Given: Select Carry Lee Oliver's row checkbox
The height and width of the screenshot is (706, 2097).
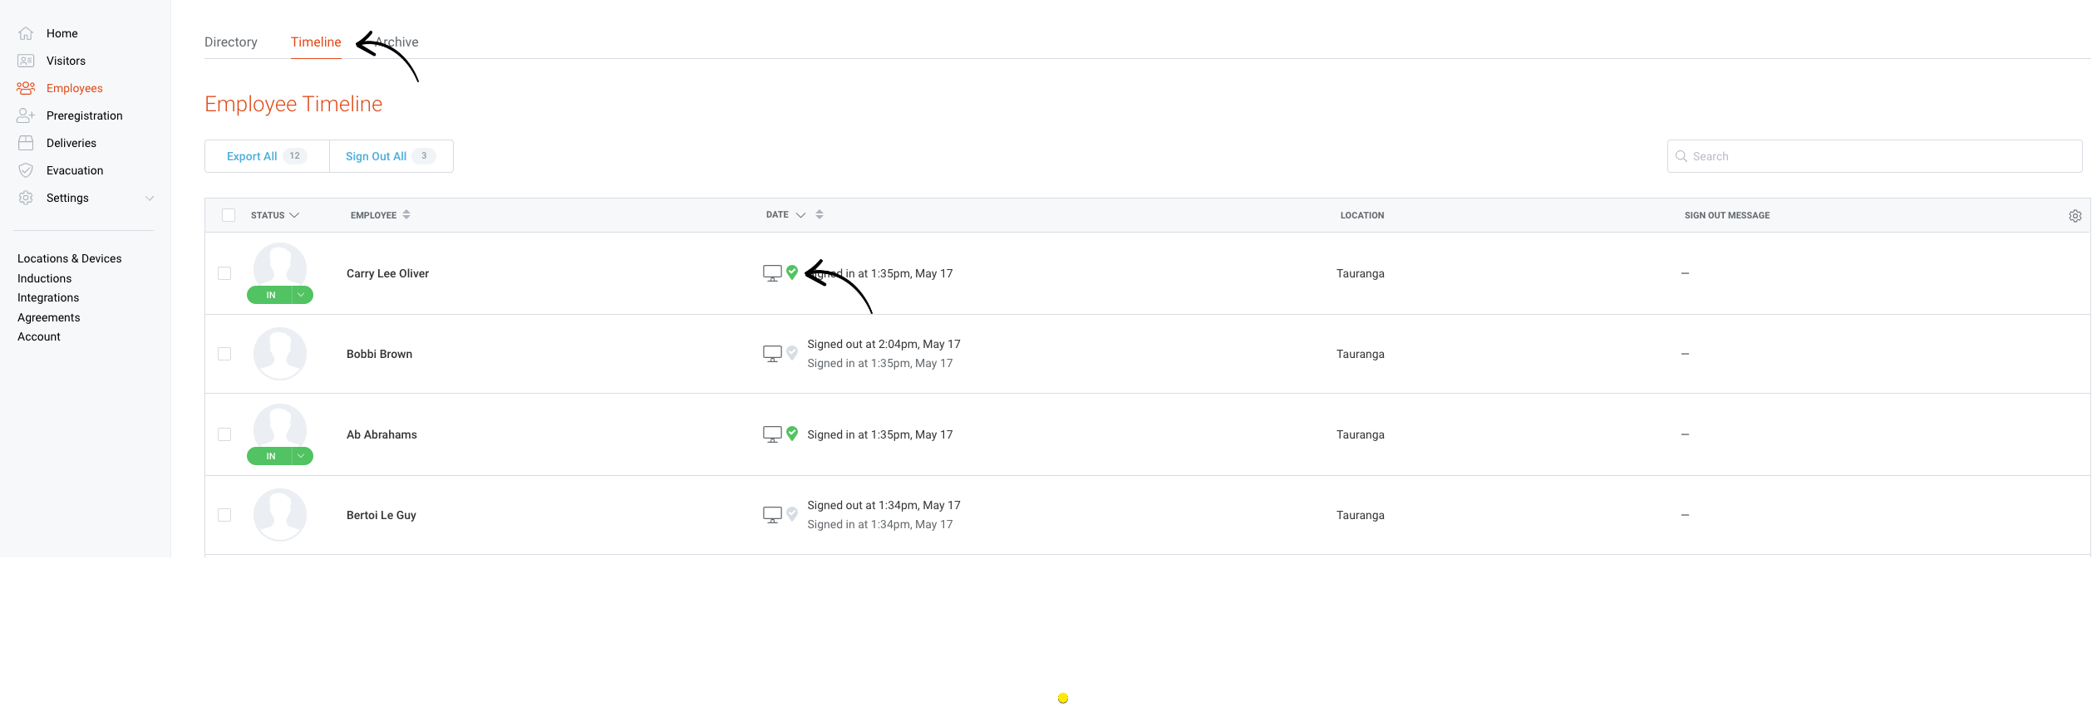Looking at the screenshot, I should 224,273.
